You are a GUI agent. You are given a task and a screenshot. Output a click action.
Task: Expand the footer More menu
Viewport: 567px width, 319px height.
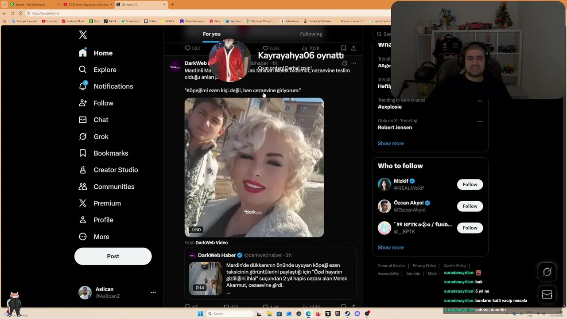pos(434,274)
